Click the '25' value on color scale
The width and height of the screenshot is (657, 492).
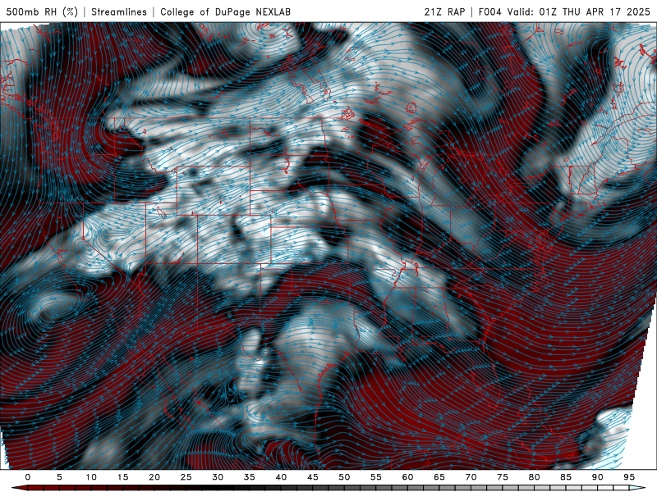(x=186, y=477)
